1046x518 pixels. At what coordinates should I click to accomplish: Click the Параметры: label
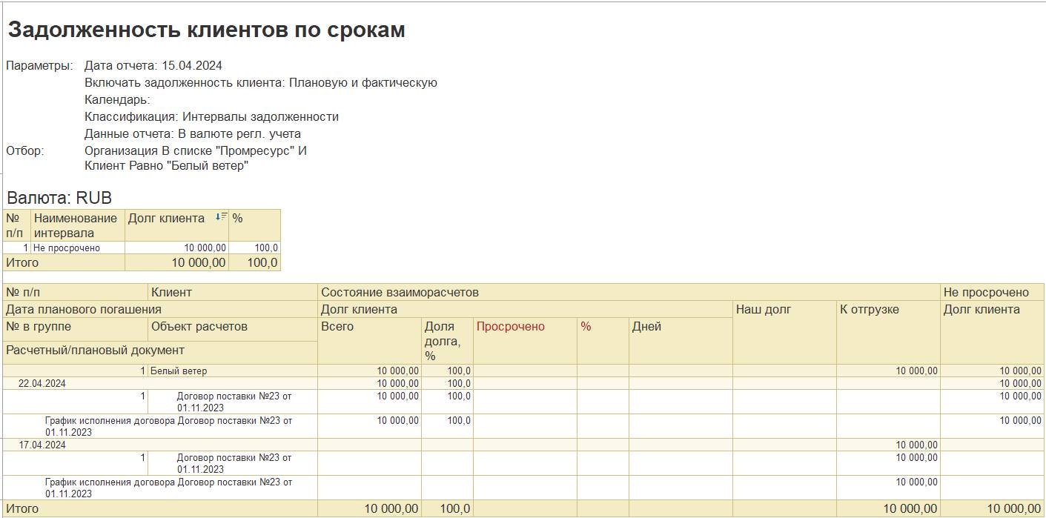point(39,65)
